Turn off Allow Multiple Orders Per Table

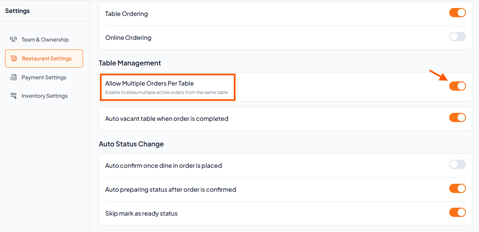457,86
